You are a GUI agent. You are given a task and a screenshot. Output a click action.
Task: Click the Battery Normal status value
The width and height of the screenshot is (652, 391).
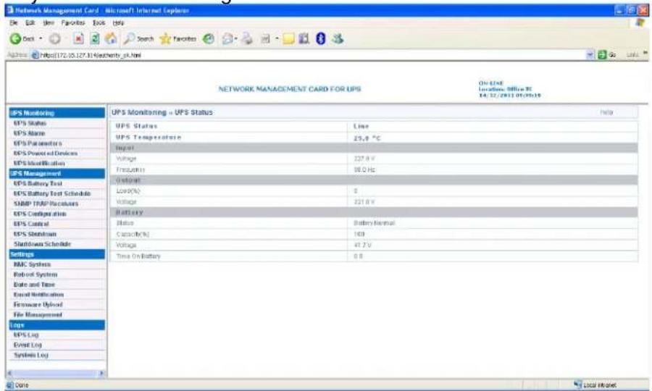coord(375,223)
